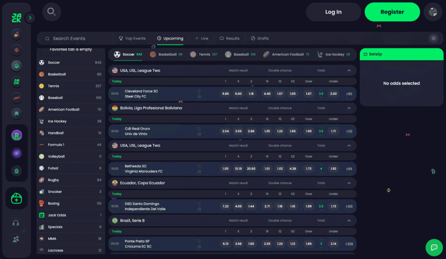This screenshot has width=446, height=259.
Task: Collapse Brazil, Serie B section
Action: coord(349,220)
